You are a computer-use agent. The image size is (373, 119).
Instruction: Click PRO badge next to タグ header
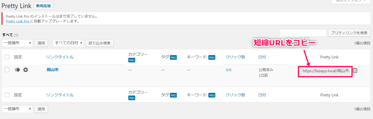coord(173,57)
